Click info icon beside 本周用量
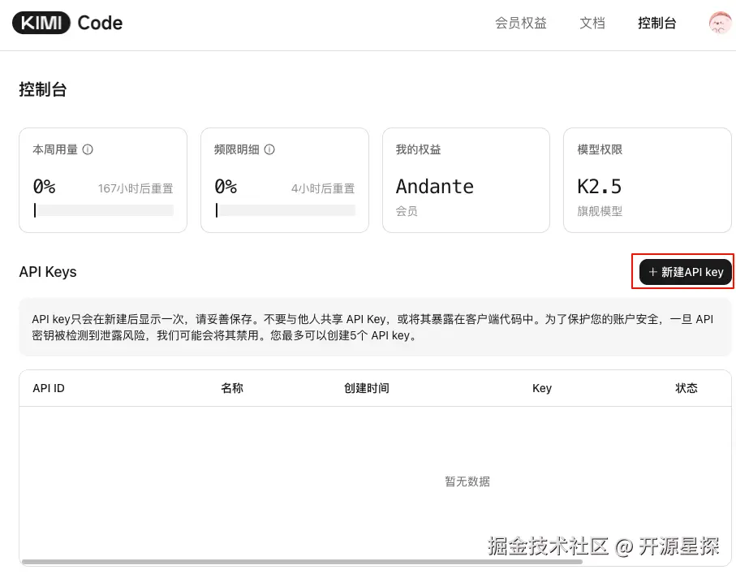The width and height of the screenshot is (736, 574). tap(88, 149)
